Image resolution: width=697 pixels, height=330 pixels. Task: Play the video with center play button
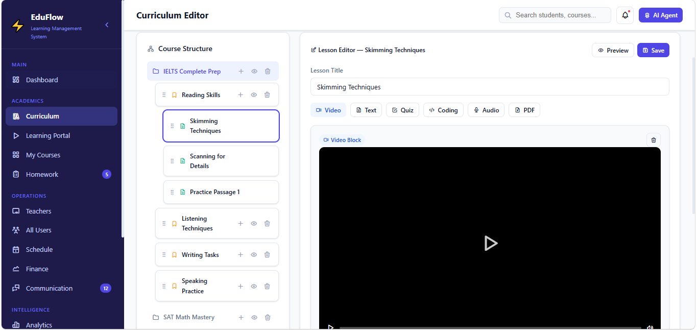point(490,243)
